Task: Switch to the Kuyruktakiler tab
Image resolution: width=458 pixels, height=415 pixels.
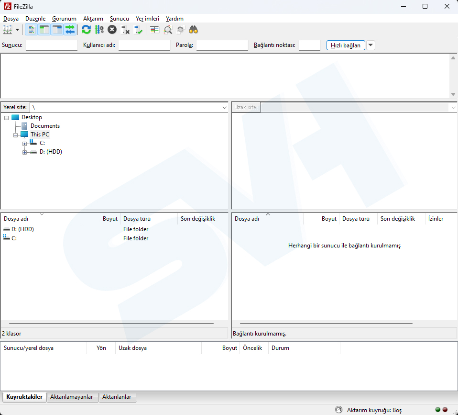Action: [24, 397]
